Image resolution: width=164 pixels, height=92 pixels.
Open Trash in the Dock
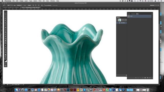coord(148,90)
